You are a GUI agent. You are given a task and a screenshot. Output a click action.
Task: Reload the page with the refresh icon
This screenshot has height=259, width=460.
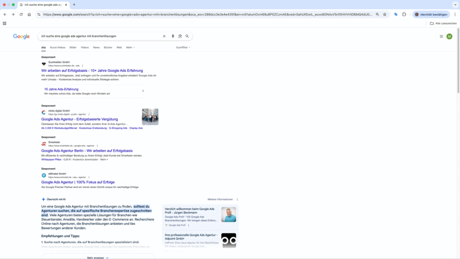coord(21,14)
